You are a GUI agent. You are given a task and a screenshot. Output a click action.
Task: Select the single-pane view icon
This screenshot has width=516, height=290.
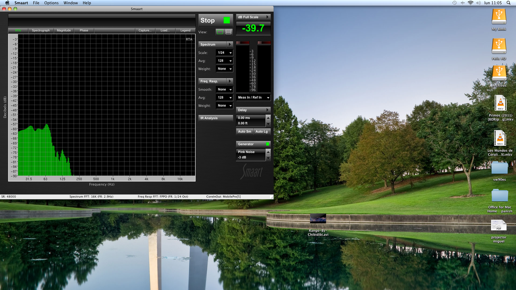220,32
